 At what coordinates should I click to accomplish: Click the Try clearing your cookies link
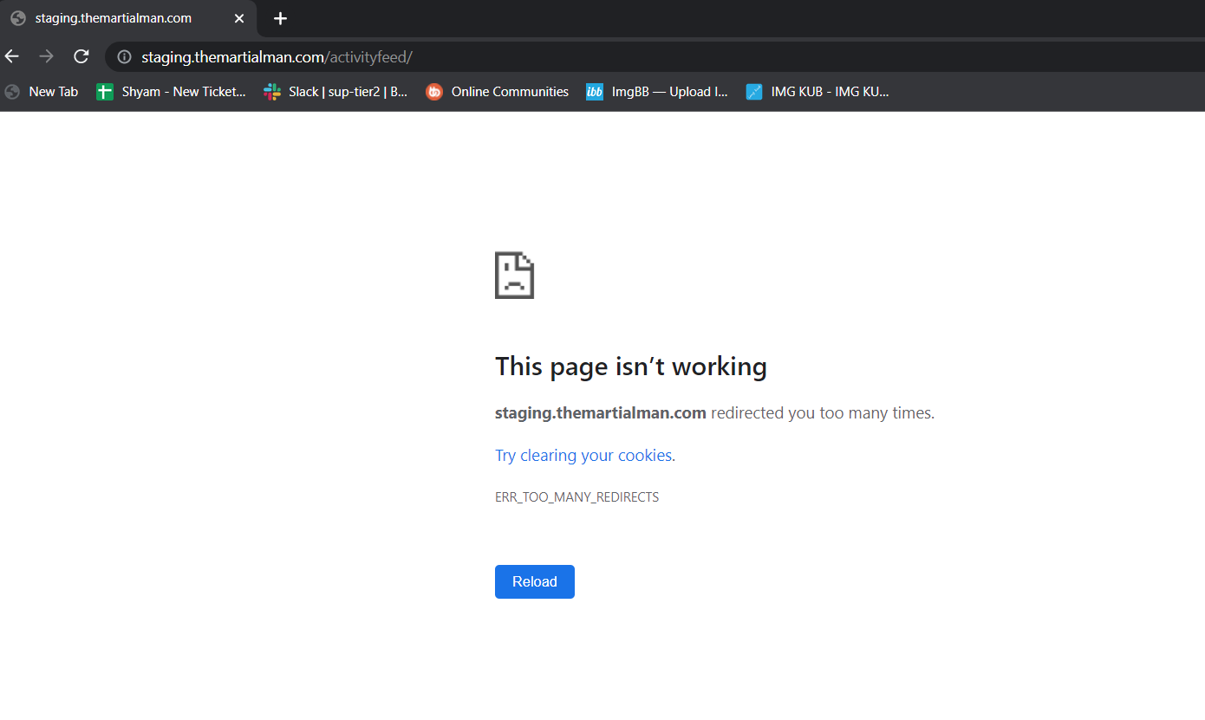tap(583, 456)
